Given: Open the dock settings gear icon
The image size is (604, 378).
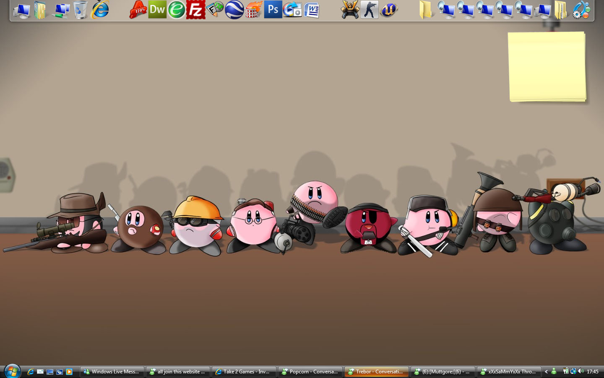Looking at the screenshot, I should point(581,10).
